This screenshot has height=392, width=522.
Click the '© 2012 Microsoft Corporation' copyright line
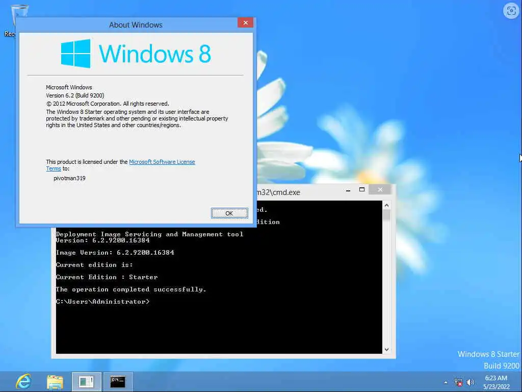(108, 104)
